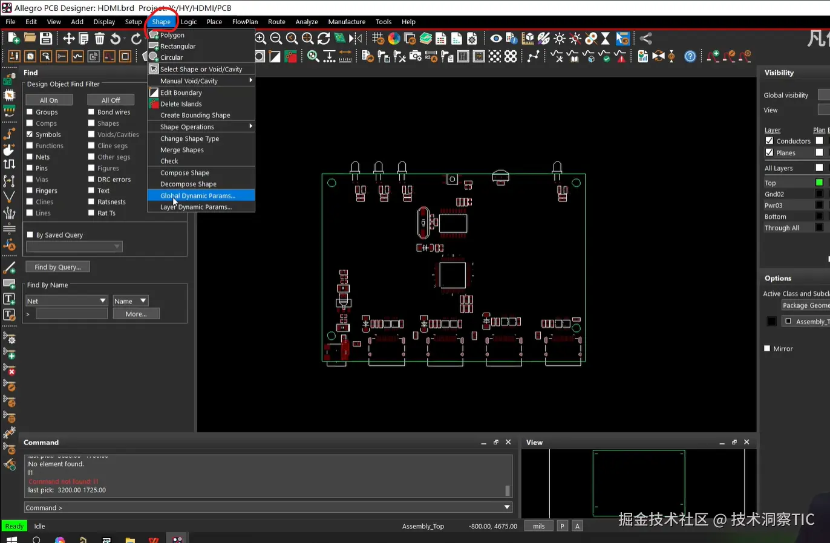The image size is (830, 543).
Task: Click the Find by Query button
Action: [57, 267]
